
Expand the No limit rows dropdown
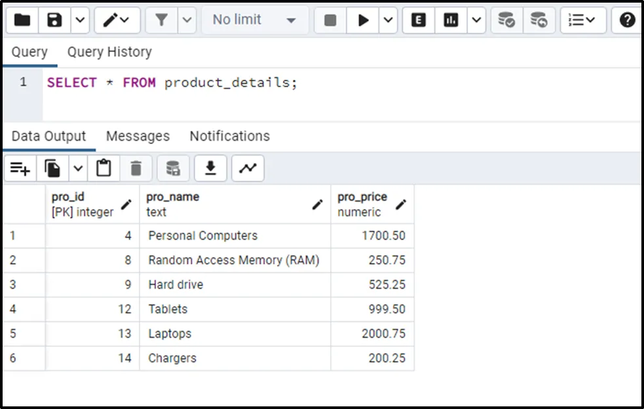coord(255,20)
